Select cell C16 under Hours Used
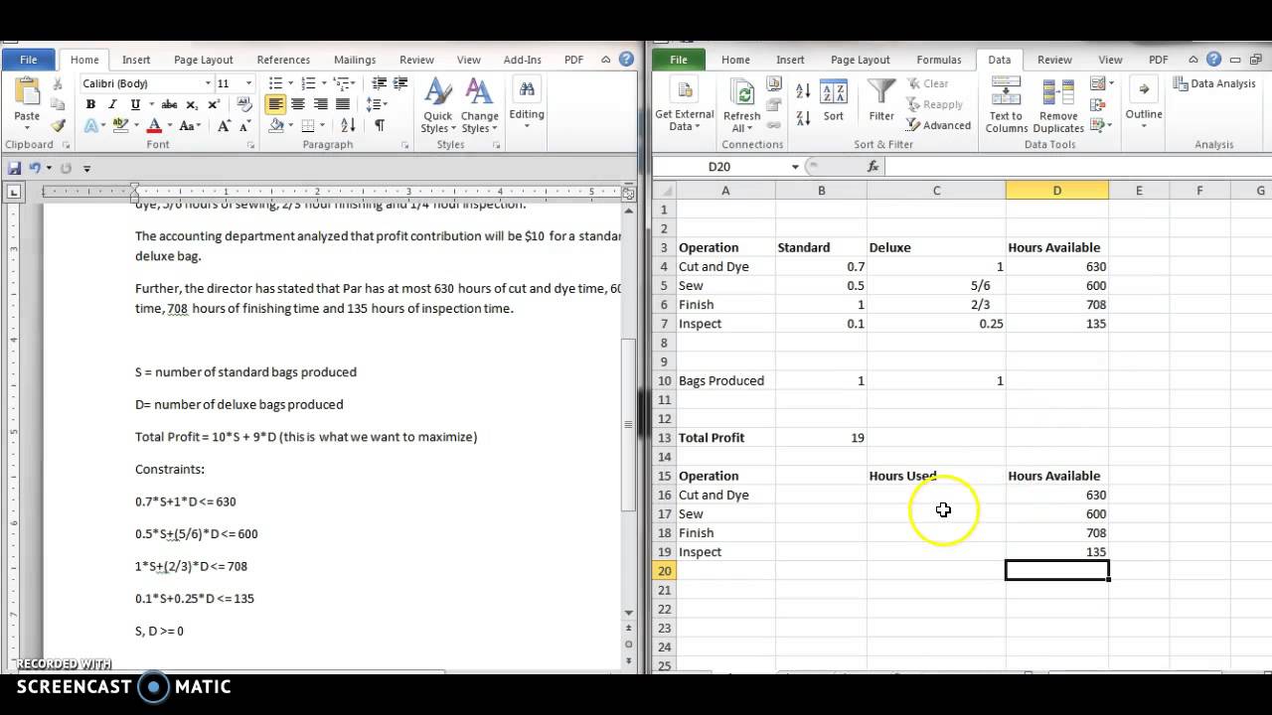Viewport: 1272px width, 715px height. point(936,495)
